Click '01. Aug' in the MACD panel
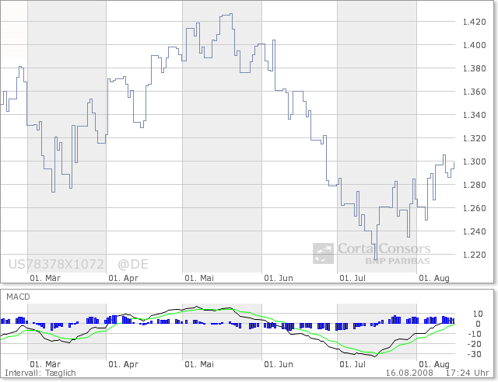This screenshot has height=382, width=498. pos(434,364)
